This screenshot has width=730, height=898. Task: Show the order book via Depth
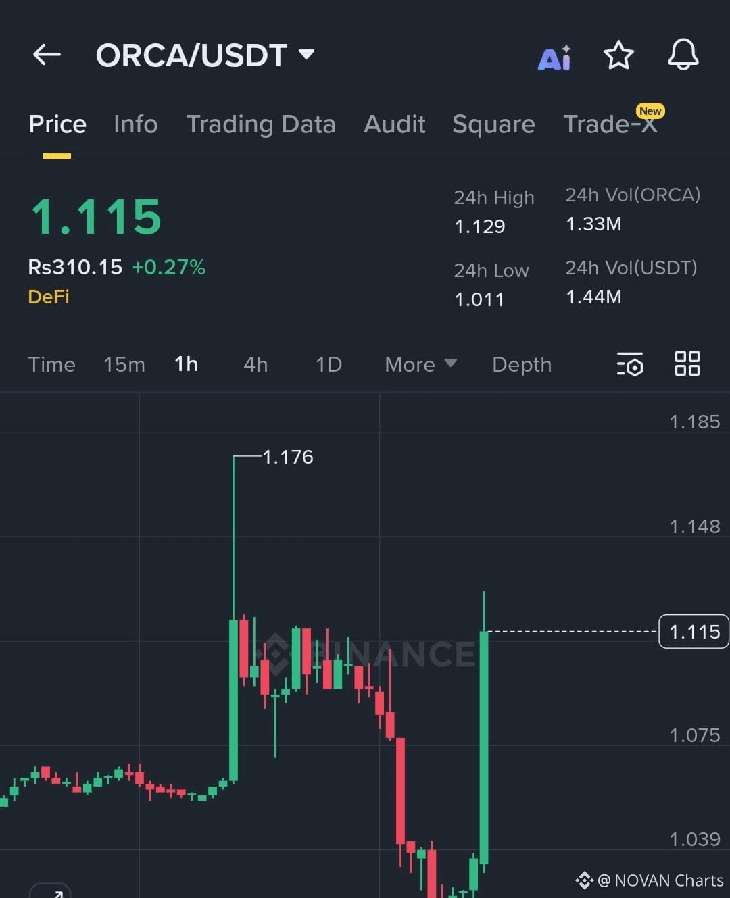coord(521,364)
